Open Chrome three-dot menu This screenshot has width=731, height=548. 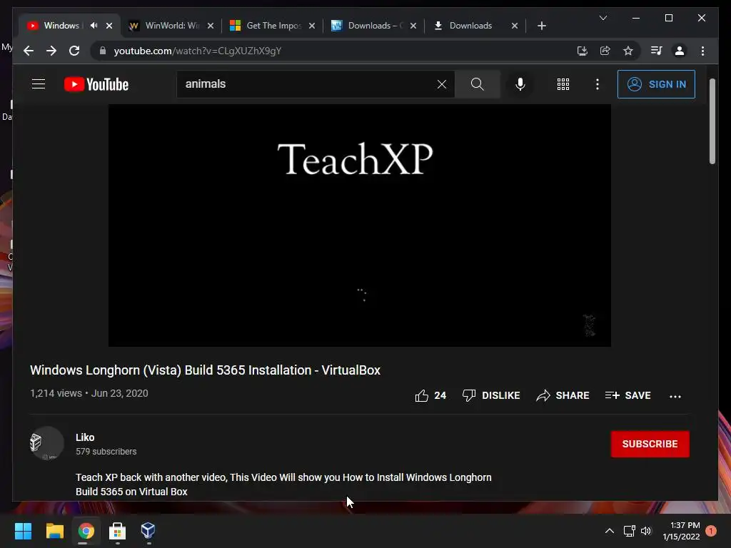pos(702,51)
